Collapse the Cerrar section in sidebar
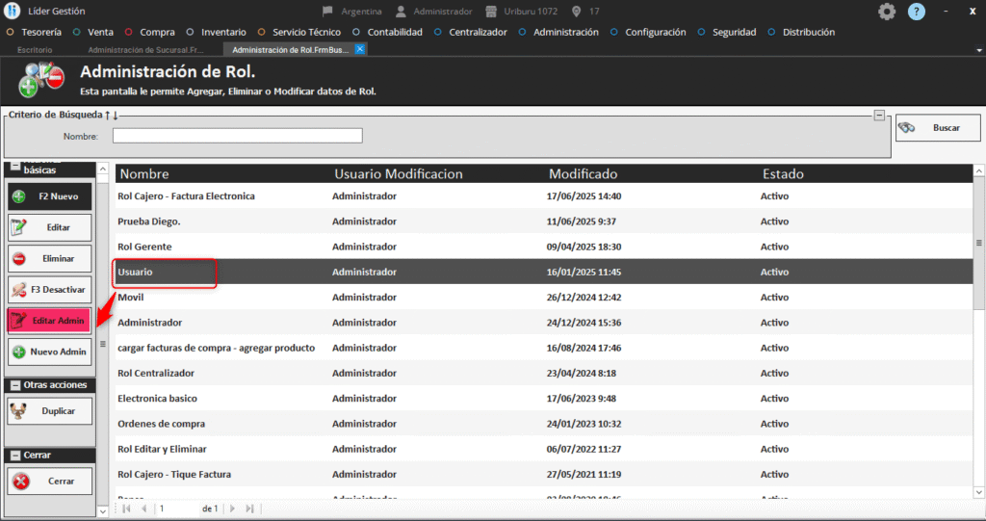The width and height of the screenshot is (986, 521). pyautogui.click(x=15, y=456)
